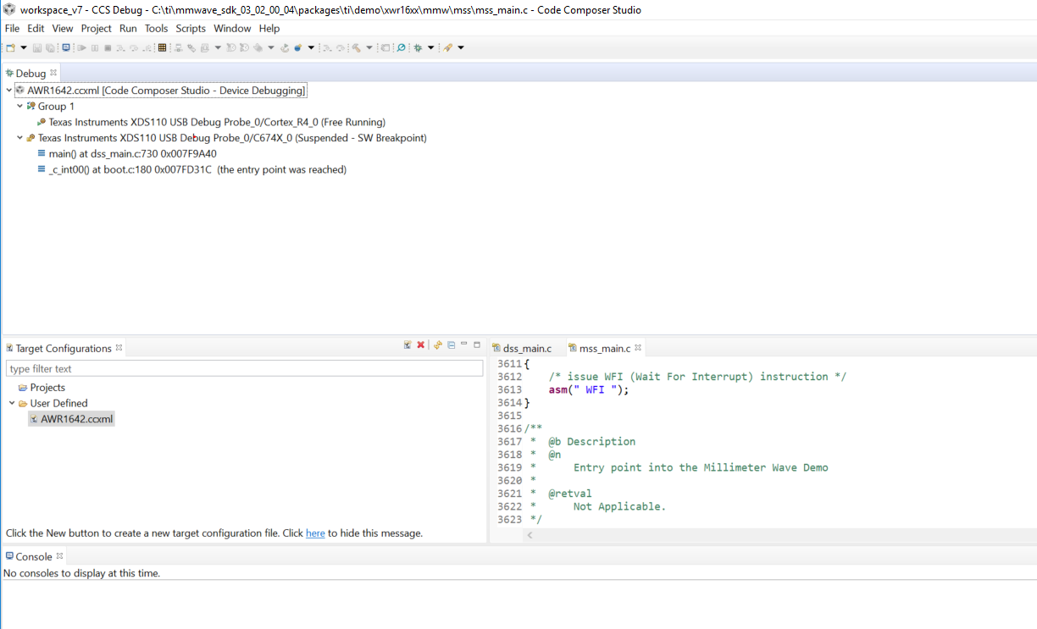Open the Scripts menu
The image size is (1037, 629).
click(x=191, y=28)
